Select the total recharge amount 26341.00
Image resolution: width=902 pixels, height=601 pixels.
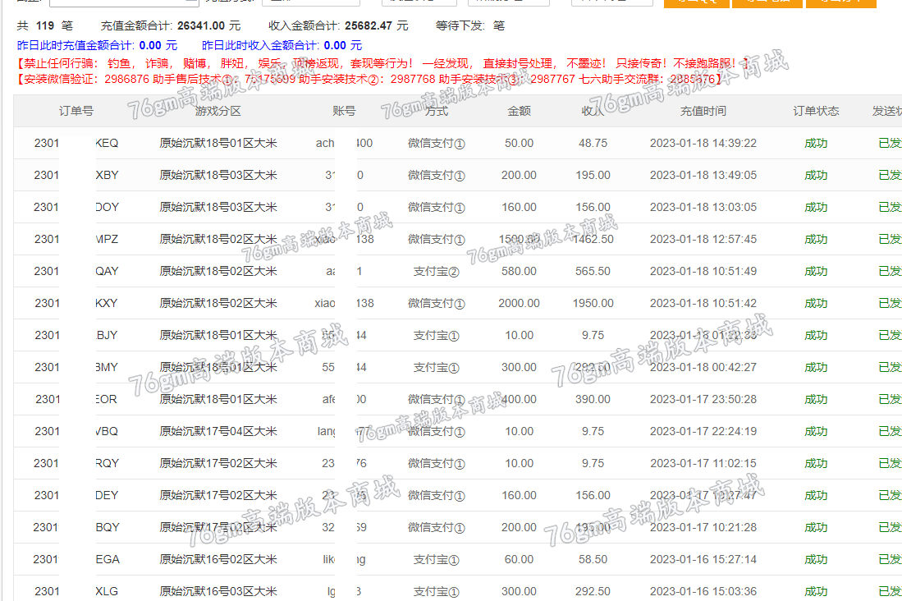point(201,26)
